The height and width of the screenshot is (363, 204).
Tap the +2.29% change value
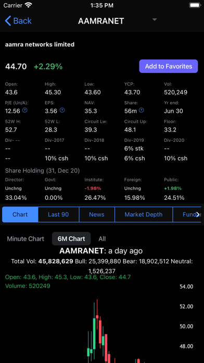point(48,67)
